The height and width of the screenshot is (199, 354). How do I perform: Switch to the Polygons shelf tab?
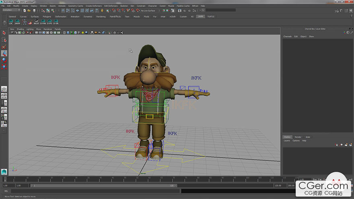47,16
